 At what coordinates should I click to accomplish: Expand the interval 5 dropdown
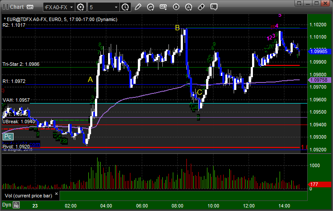click(x=103, y=7)
